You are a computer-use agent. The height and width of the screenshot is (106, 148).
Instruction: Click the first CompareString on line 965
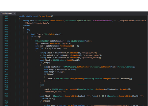pos(71,96)
